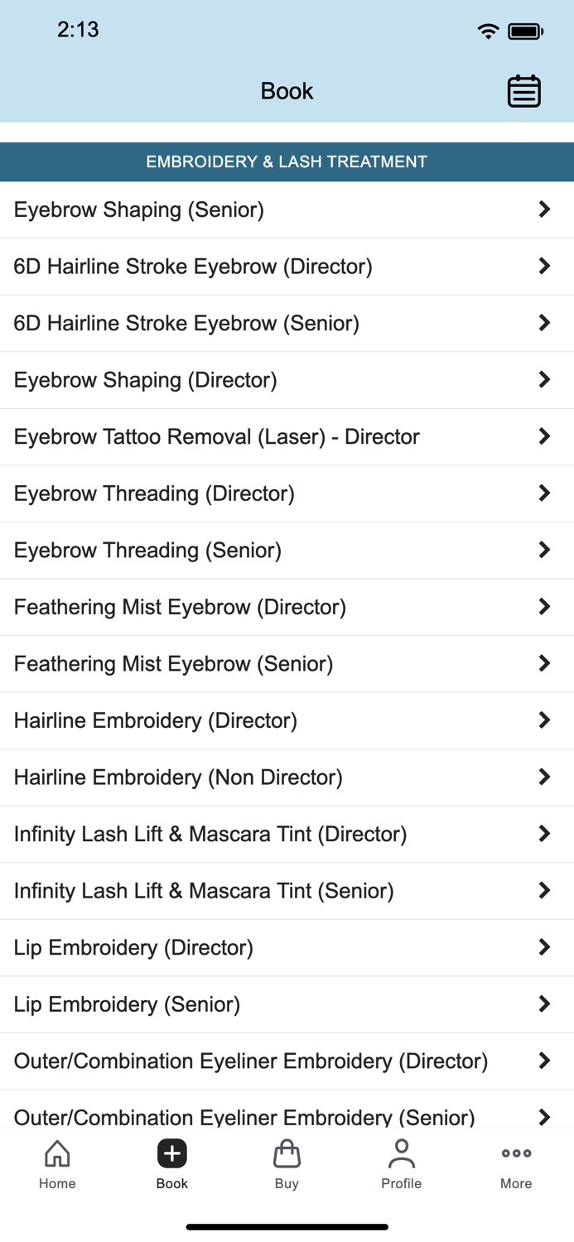Tap the Embroidery & Lash Treatment header
Screen dimensions: 574x1242
tap(287, 161)
